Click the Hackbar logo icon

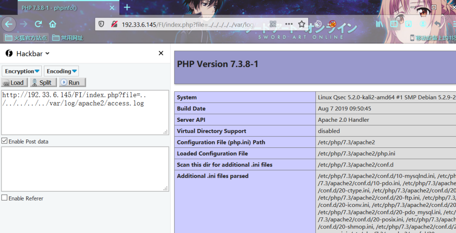[x=9, y=54]
